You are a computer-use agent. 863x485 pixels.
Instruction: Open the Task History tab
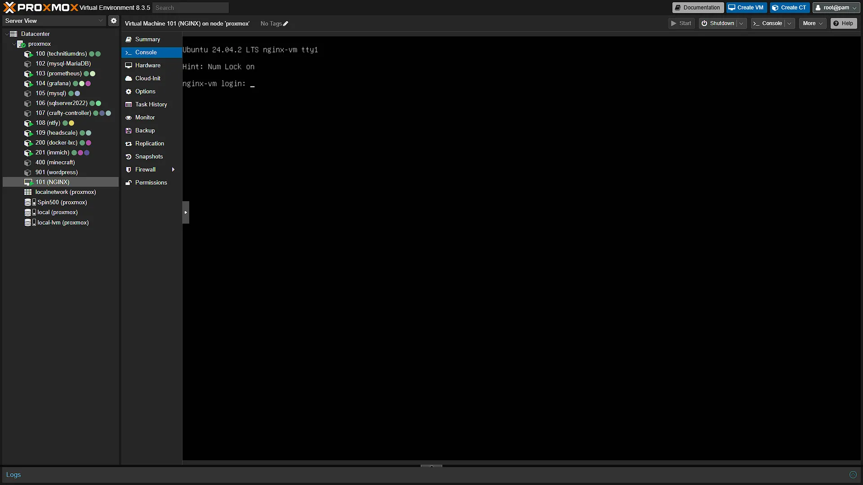coord(151,105)
